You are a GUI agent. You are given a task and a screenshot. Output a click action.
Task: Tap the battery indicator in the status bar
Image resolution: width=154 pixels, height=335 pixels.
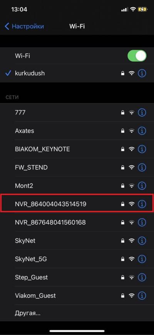[x=142, y=9]
